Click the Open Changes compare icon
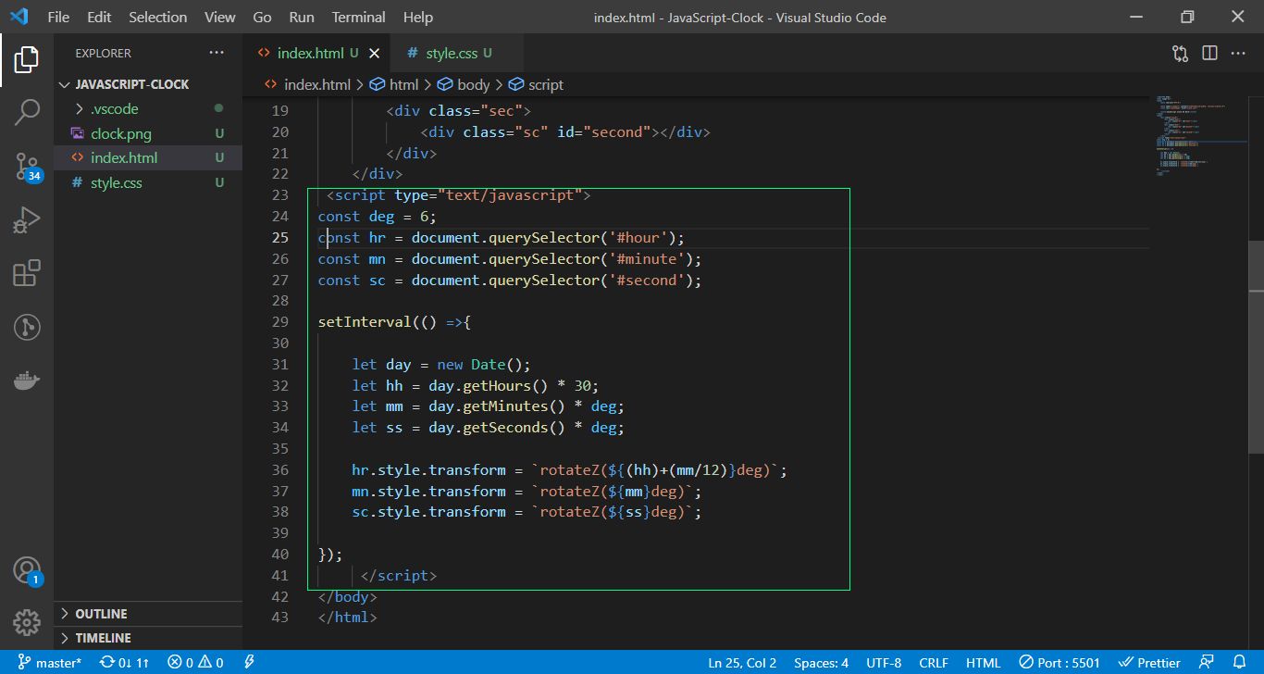The width and height of the screenshot is (1264, 674). 1180,54
